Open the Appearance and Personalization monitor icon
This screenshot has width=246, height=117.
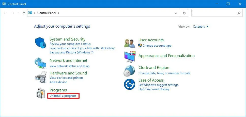(130, 57)
